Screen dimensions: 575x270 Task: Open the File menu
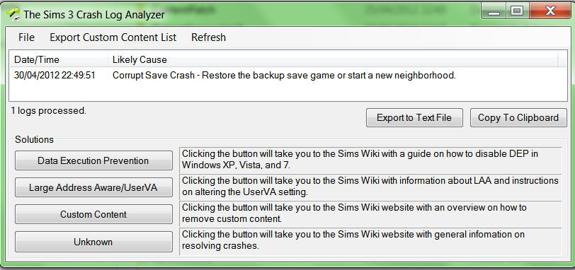tap(26, 37)
